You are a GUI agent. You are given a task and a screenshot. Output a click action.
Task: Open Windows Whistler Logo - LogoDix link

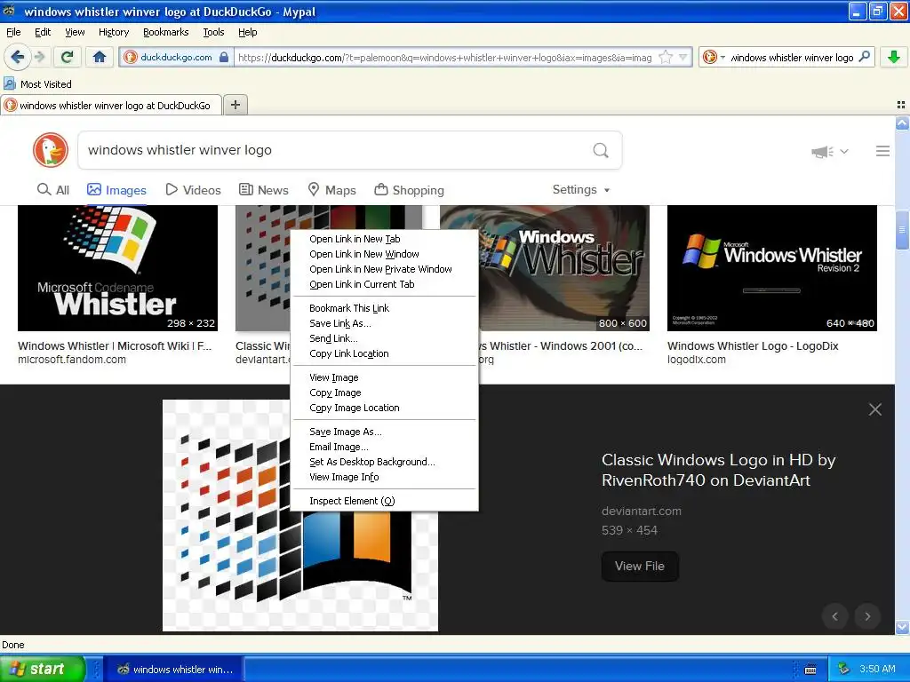pos(753,346)
